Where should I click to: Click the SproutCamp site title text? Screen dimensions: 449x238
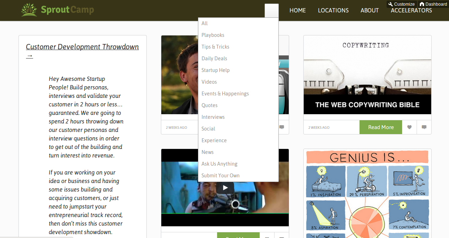pos(67,10)
